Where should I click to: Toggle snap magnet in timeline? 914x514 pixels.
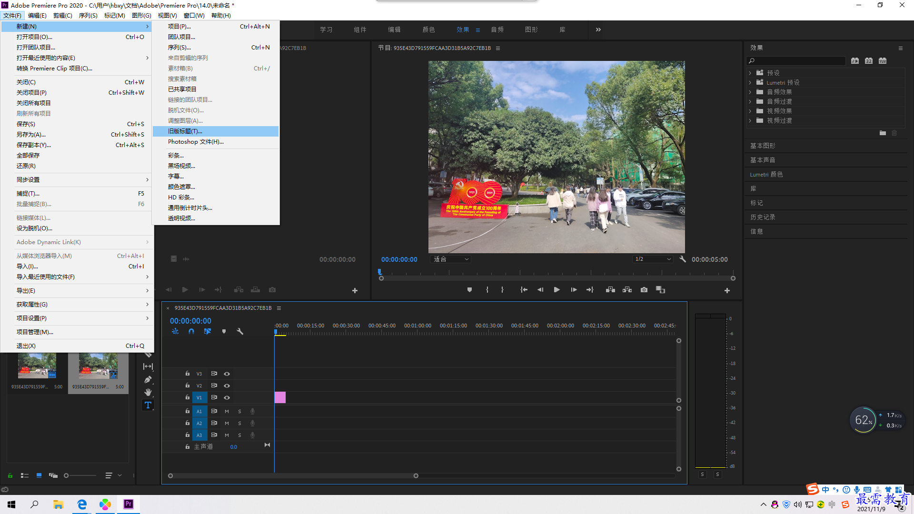click(191, 331)
